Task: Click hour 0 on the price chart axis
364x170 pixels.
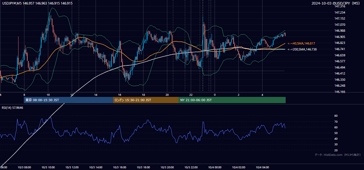Action: (x=215, y=95)
